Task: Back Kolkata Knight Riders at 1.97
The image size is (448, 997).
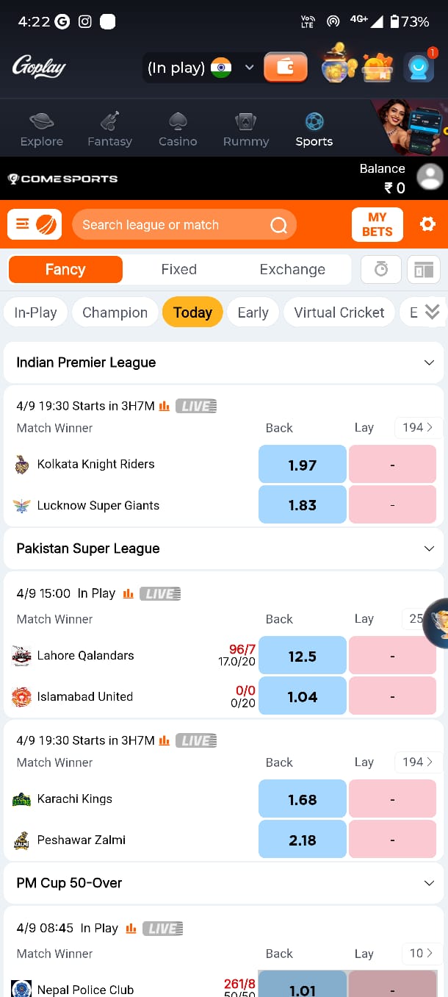Action: click(x=302, y=465)
